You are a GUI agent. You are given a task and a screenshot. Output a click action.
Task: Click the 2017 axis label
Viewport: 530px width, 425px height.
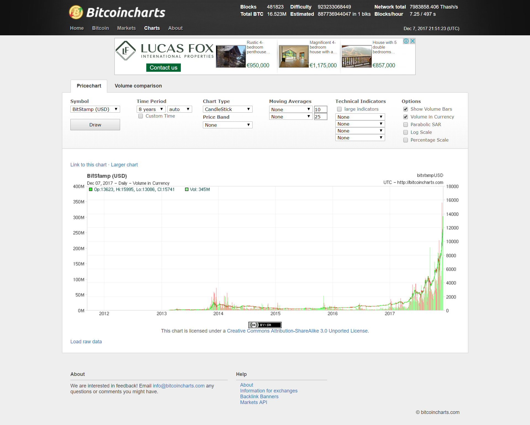pyautogui.click(x=390, y=314)
